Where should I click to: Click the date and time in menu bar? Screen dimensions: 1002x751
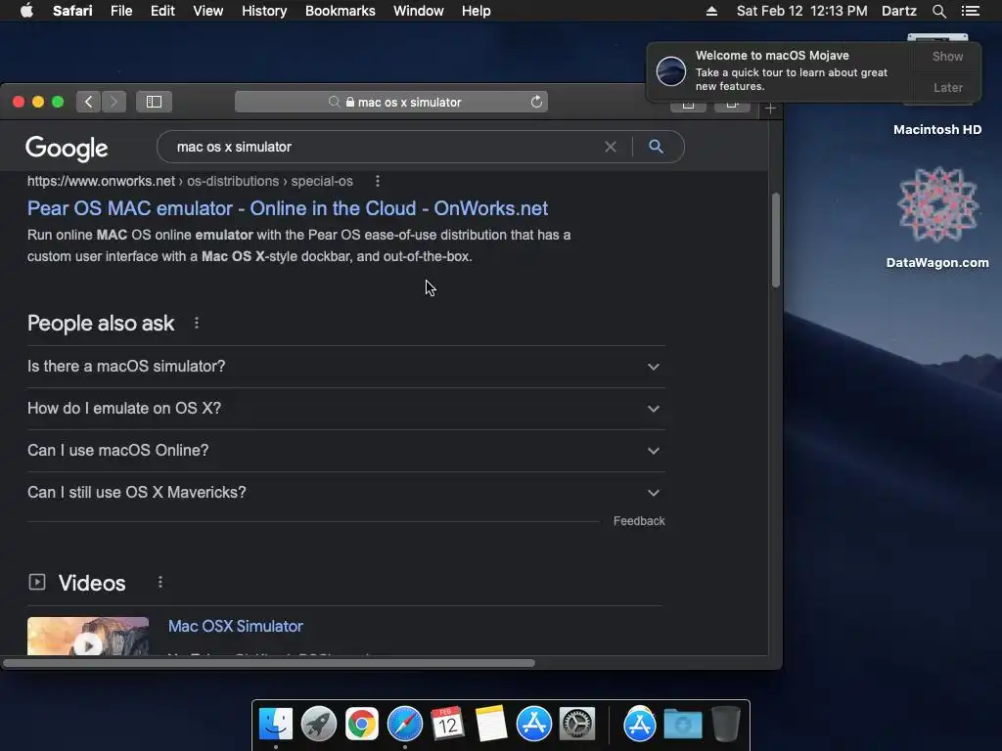point(801,11)
